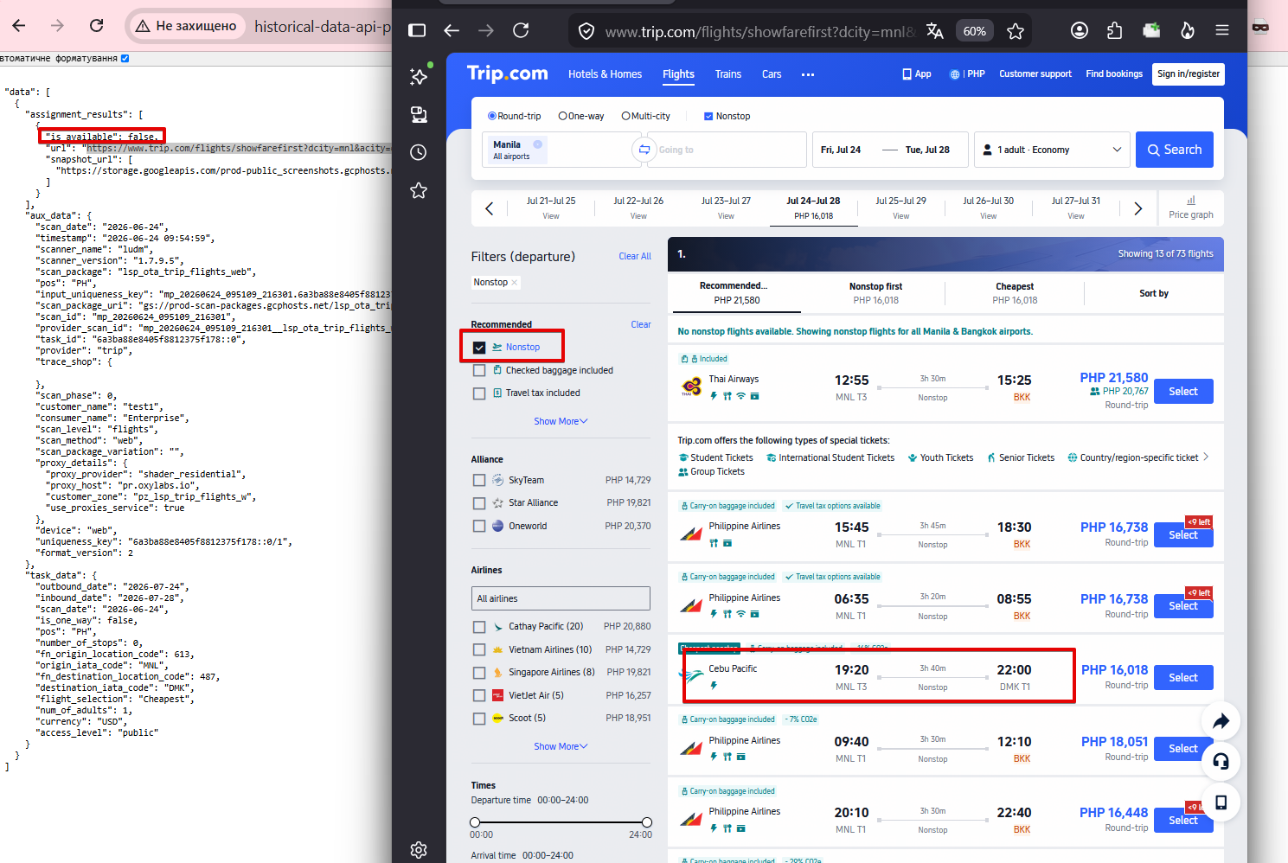Select the Multi-city radio button
The width and height of the screenshot is (1288, 863).
pyautogui.click(x=626, y=116)
